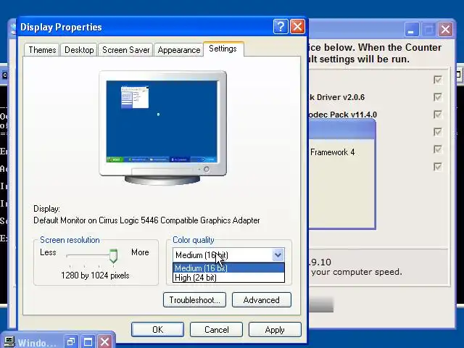Toggle the Driver v2.0.6 checkbox
Viewport: 464px width, 348px height.
pyautogui.click(x=438, y=97)
